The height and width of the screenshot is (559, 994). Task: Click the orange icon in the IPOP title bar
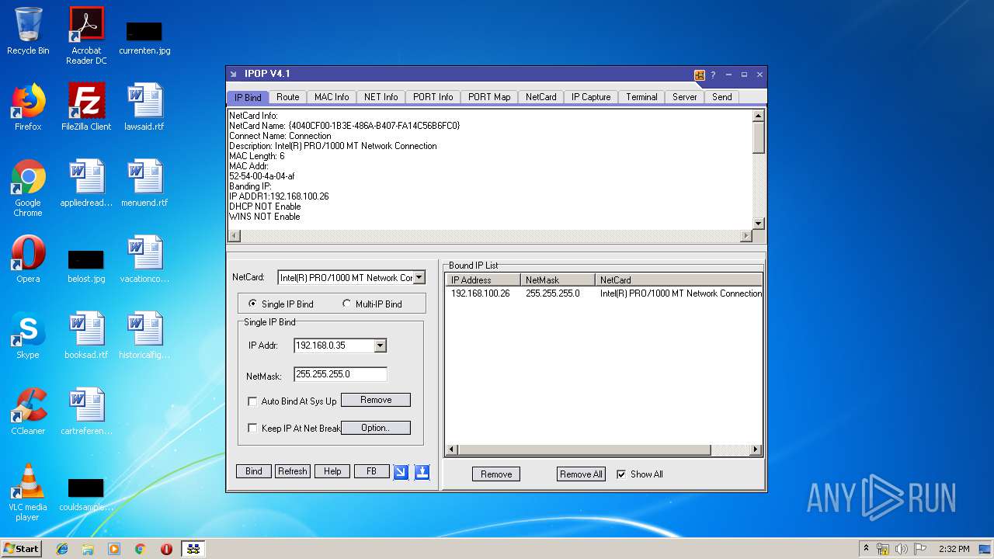click(700, 75)
